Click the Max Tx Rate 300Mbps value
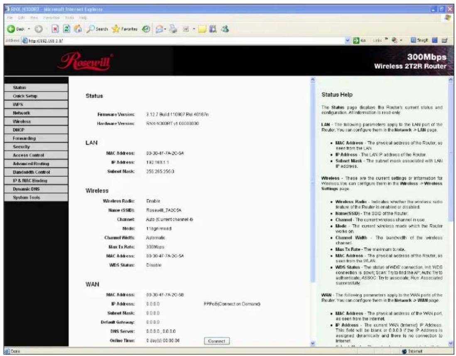The height and width of the screenshot is (356, 456). [155, 247]
